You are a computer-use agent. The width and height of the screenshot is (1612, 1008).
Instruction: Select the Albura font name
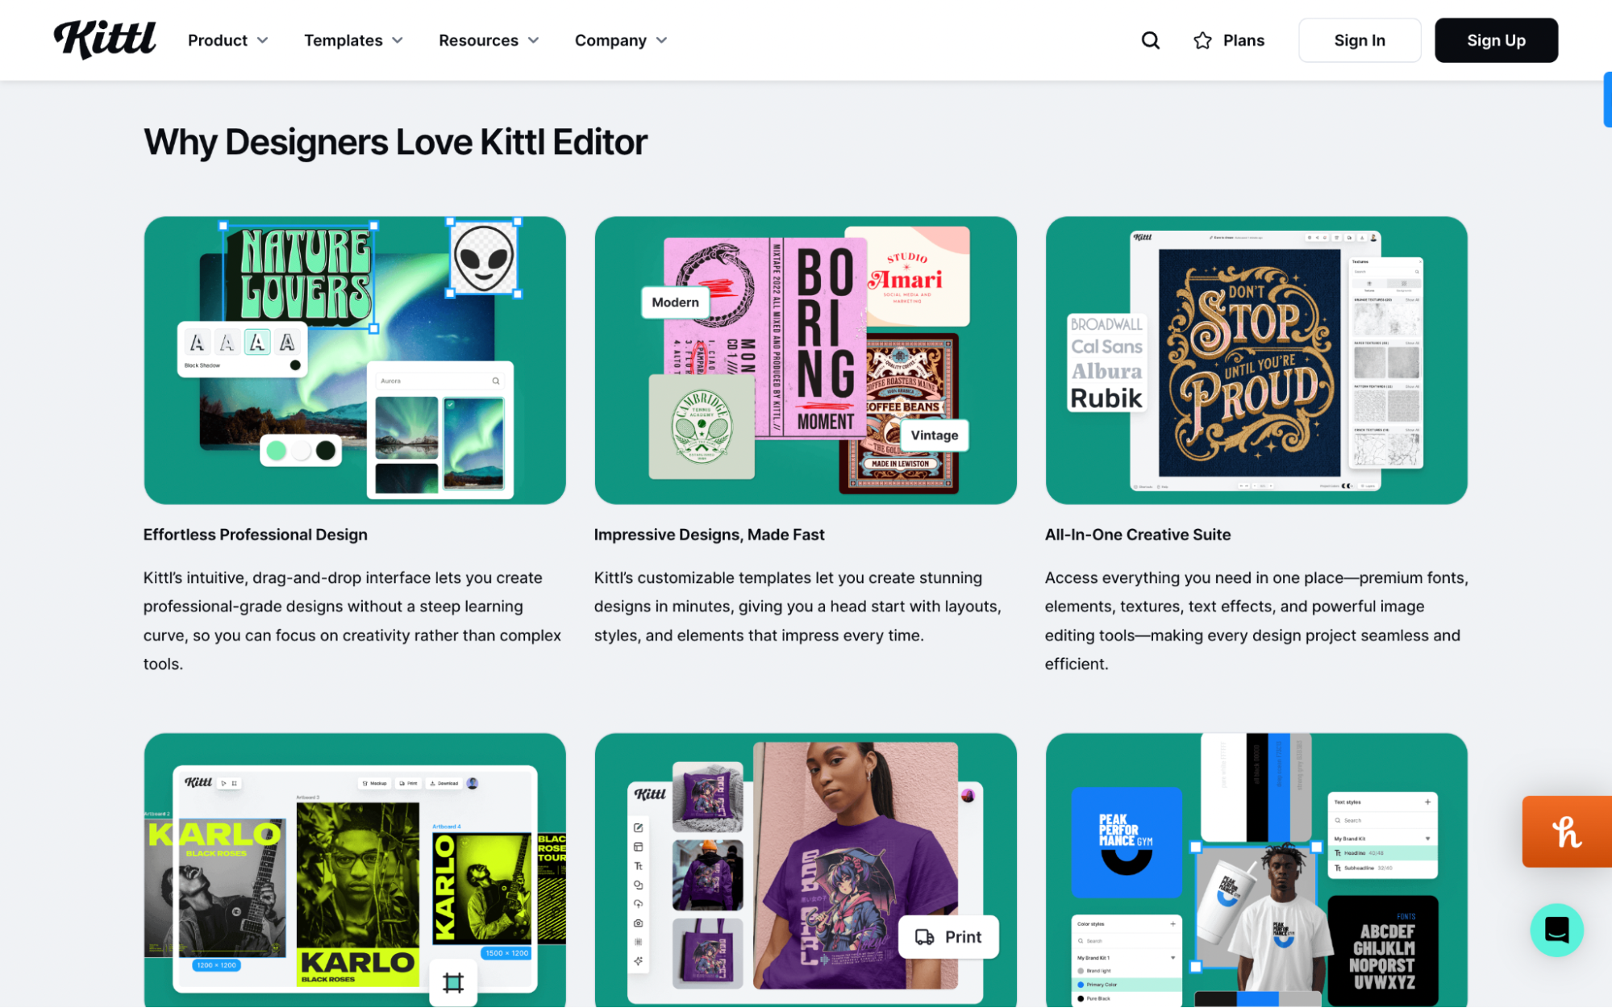click(1106, 372)
